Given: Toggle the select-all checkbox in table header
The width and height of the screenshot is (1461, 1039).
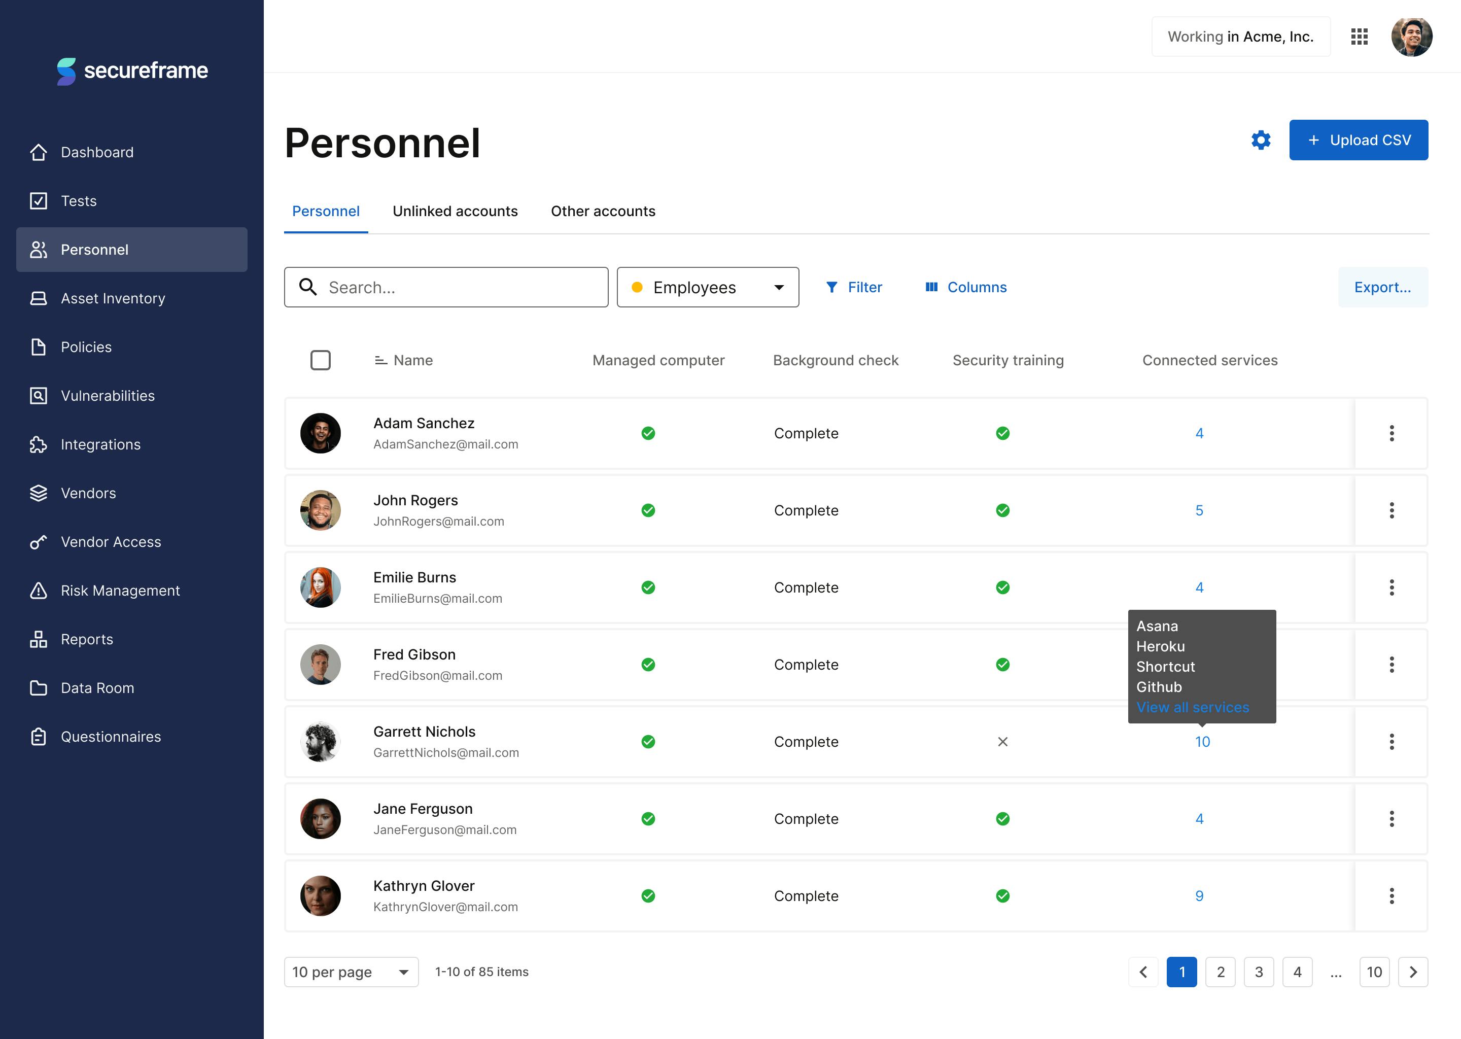Looking at the screenshot, I should (321, 360).
